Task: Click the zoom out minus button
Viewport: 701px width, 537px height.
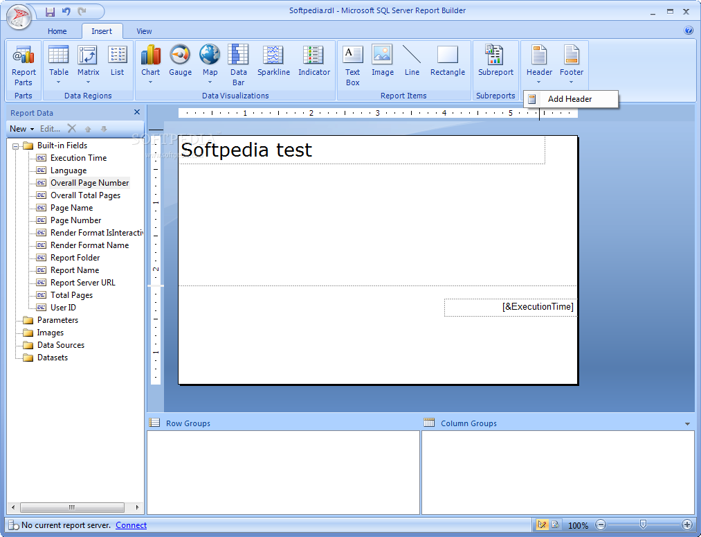Action: pyautogui.click(x=601, y=525)
